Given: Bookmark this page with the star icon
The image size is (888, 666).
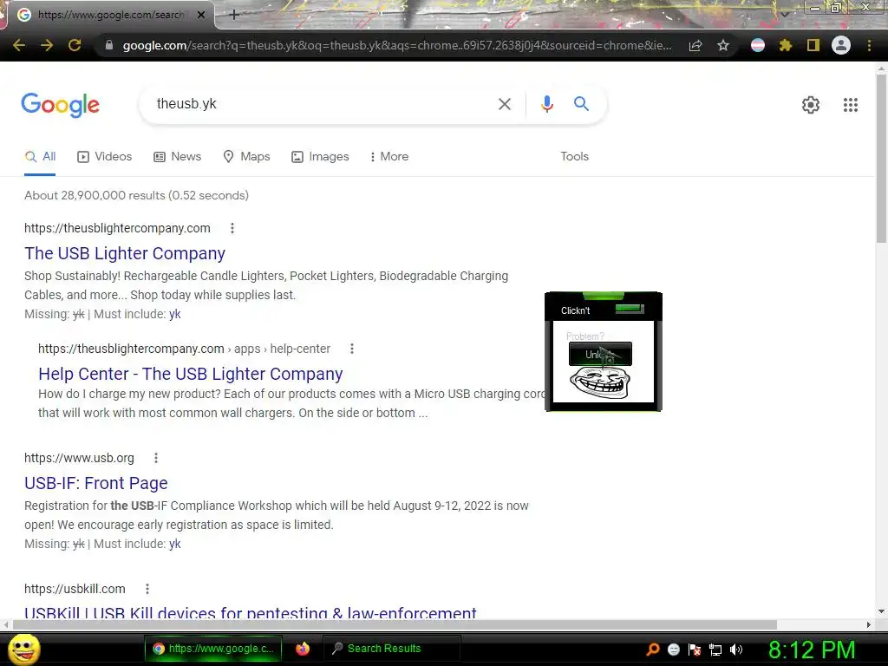Looking at the screenshot, I should [723, 45].
